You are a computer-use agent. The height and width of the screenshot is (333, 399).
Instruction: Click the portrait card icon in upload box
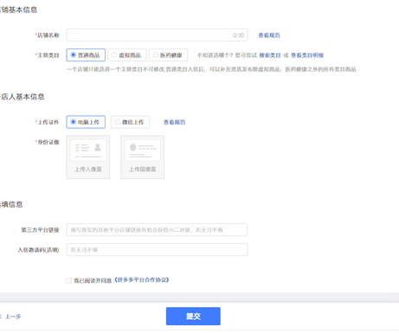tap(88, 150)
